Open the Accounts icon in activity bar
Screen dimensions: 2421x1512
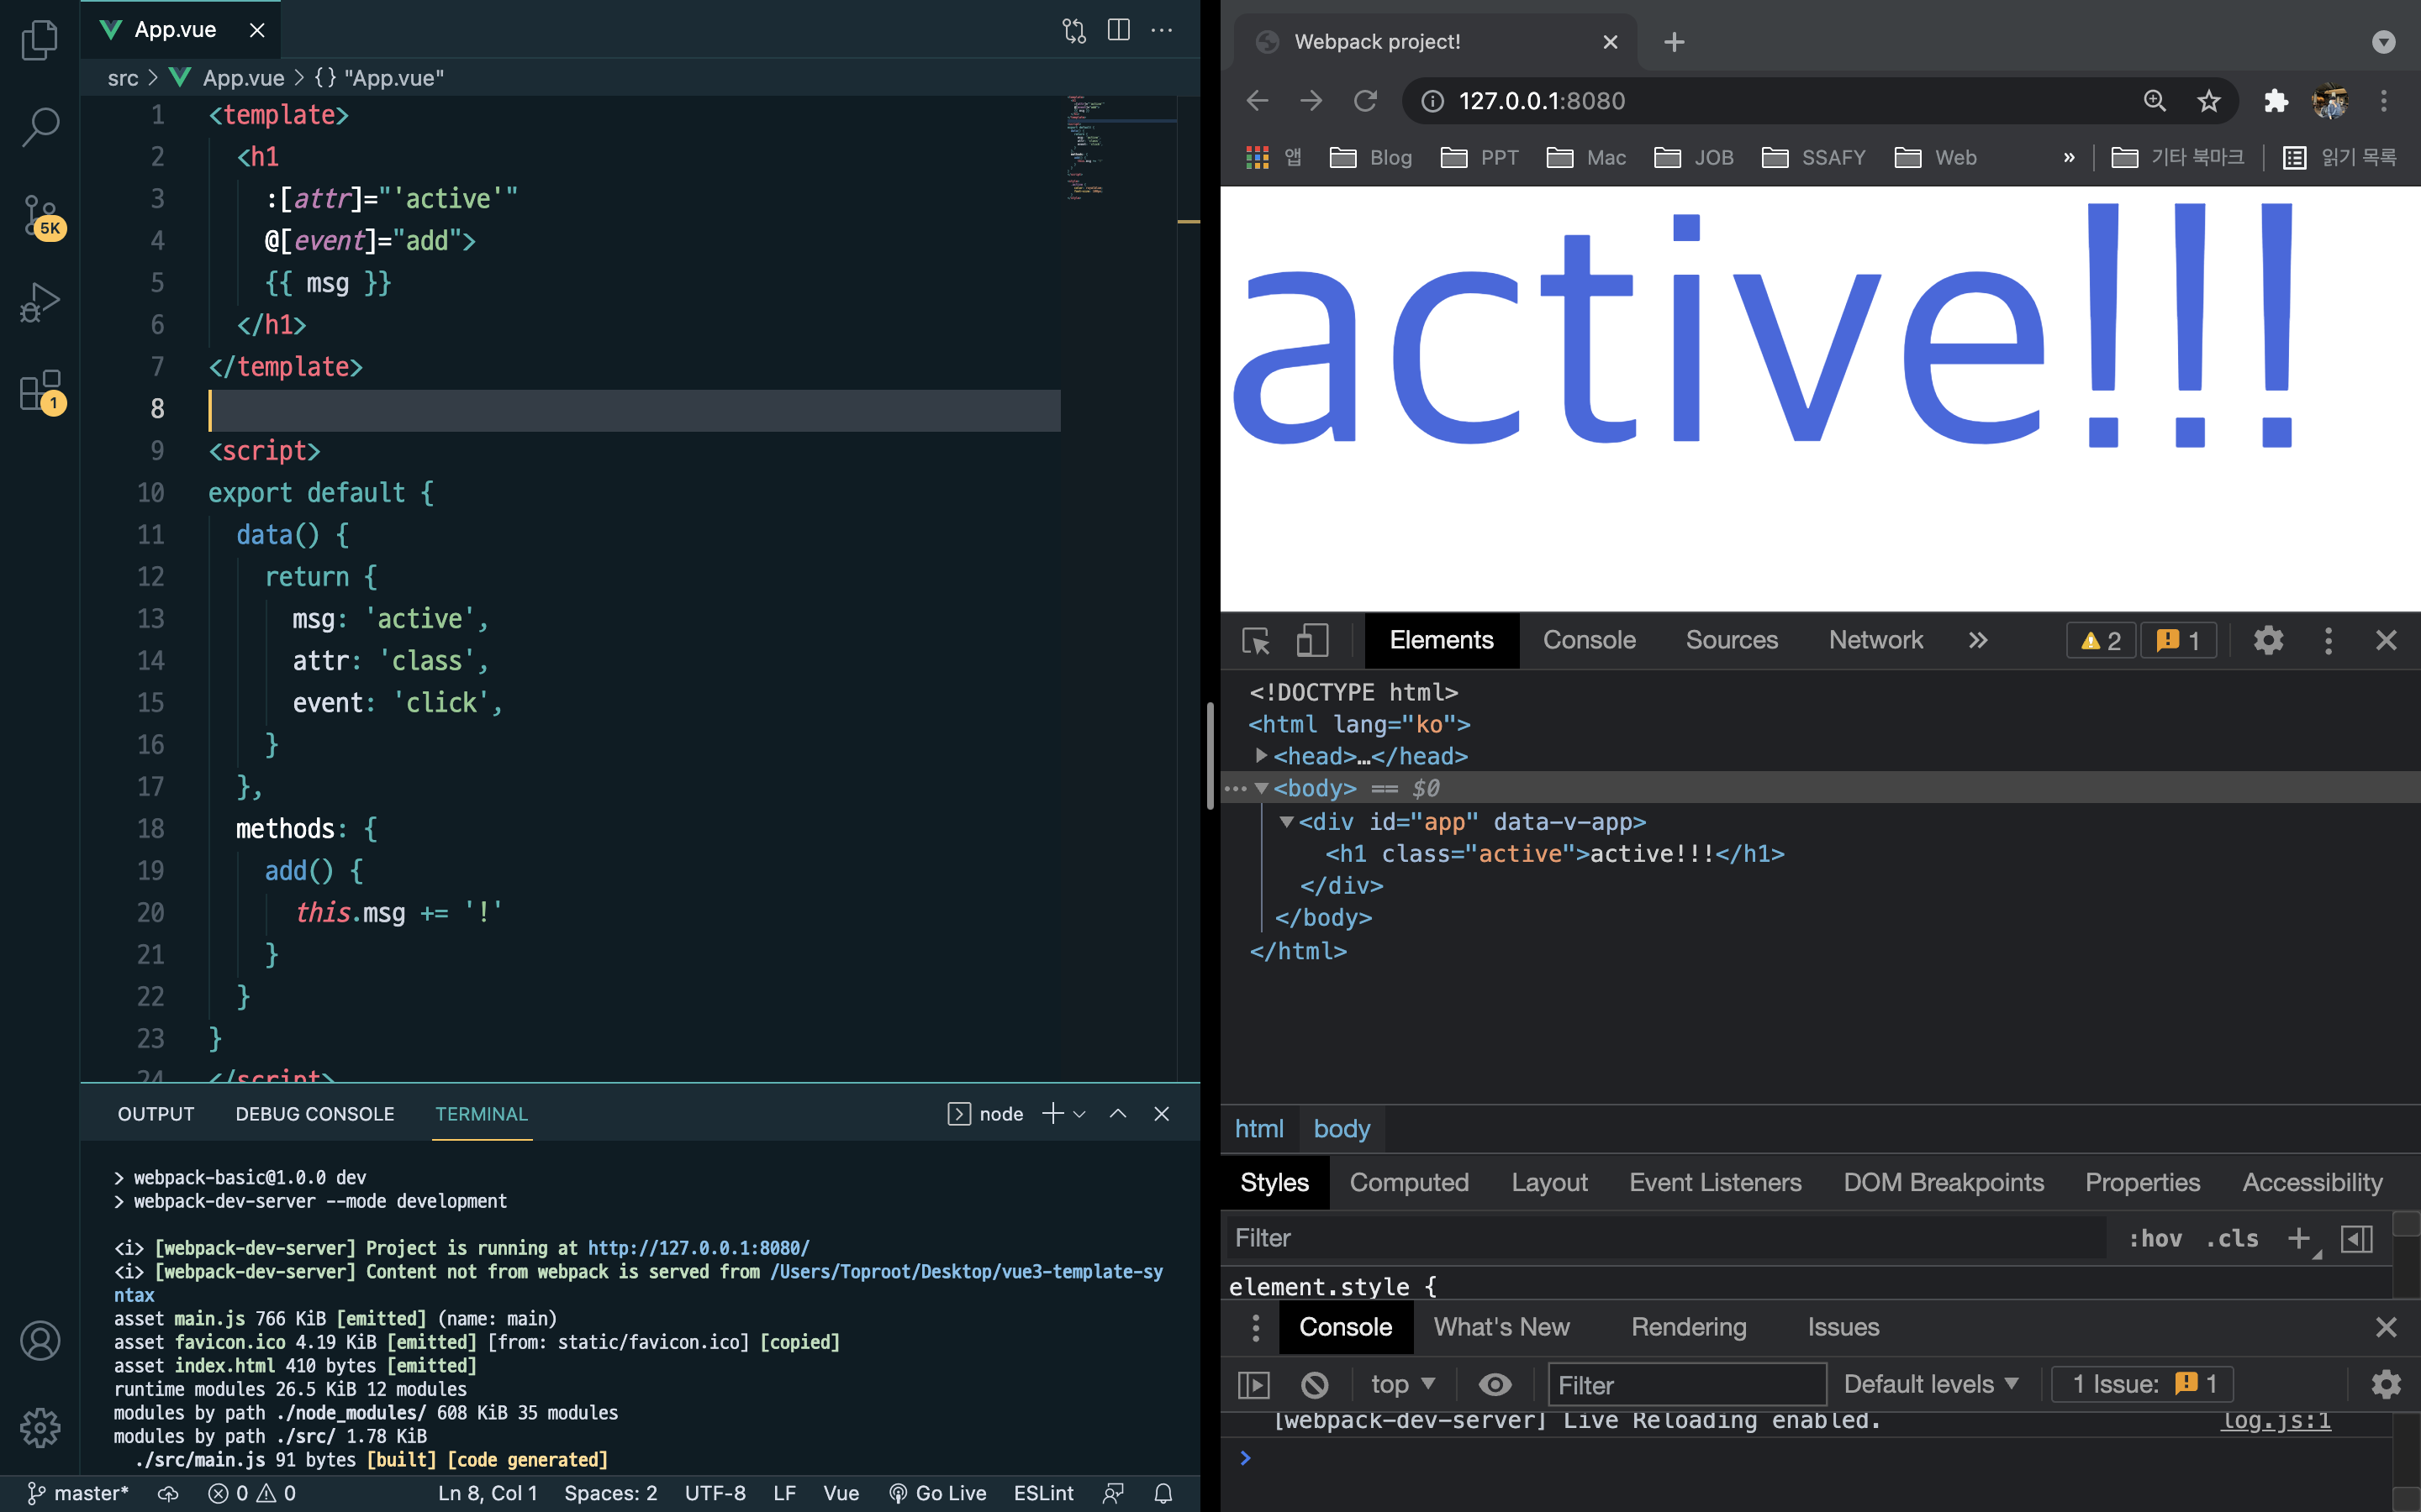coord(40,1341)
